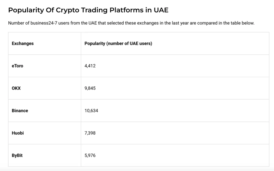Click the 9,845 user count value

tap(90, 88)
